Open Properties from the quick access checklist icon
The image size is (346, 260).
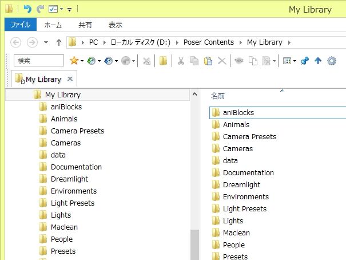53,9
